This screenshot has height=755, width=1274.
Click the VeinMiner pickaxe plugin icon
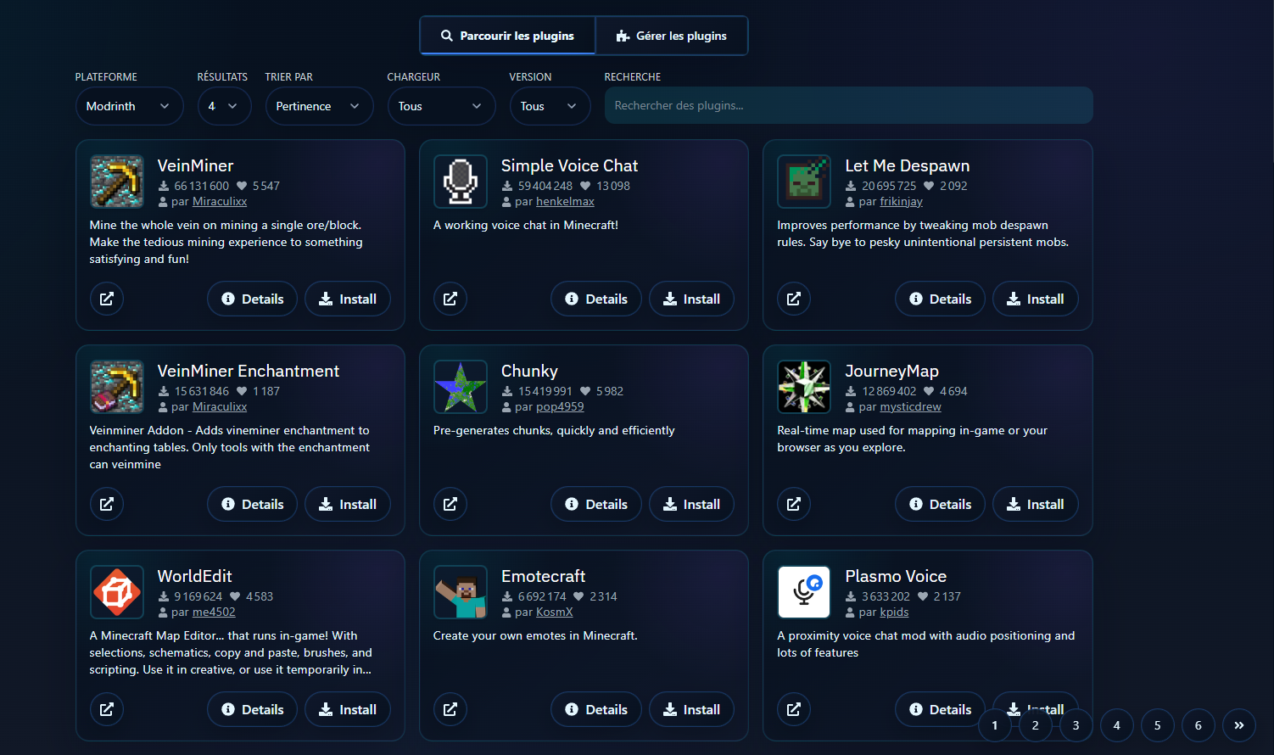[117, 182]
